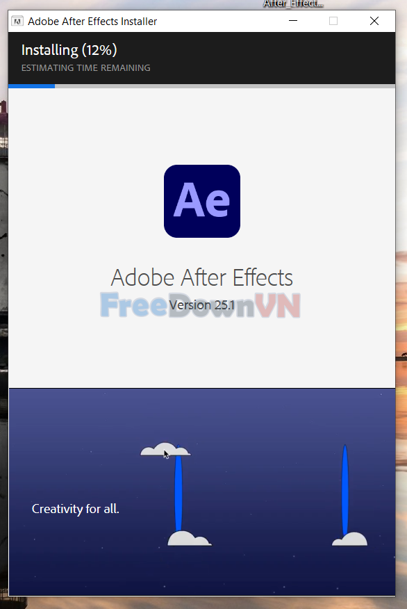Click the left blue vertical streak
The width and height of the screenshot is (407, 609).
(178, 488)
